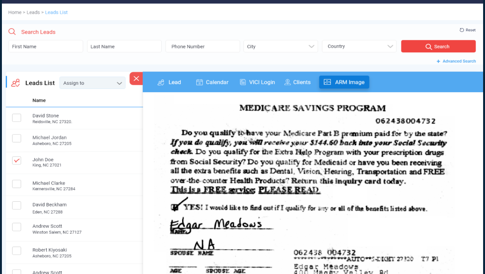
Task: Open the Michael Clarke lead
Action: point(48,183)
